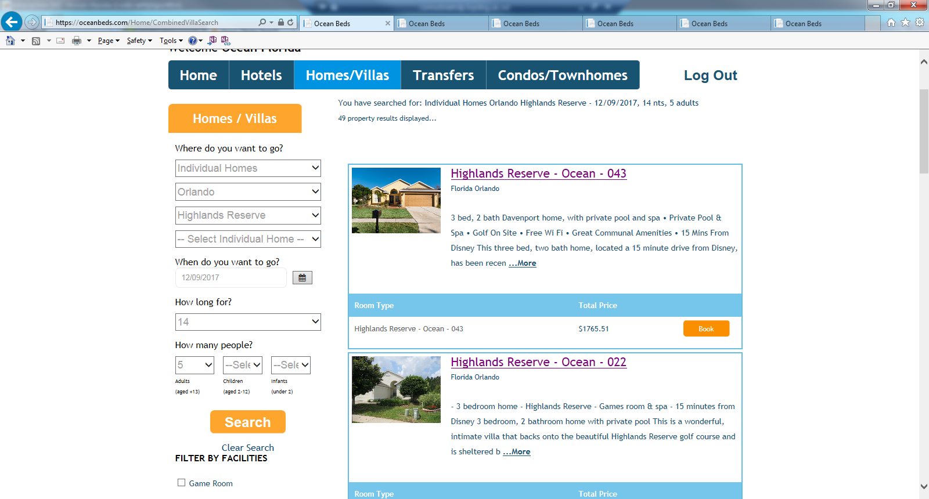Open the Individual Homes dropdown
Viewport: 929px width, 499px height.
tap(248, 168)
